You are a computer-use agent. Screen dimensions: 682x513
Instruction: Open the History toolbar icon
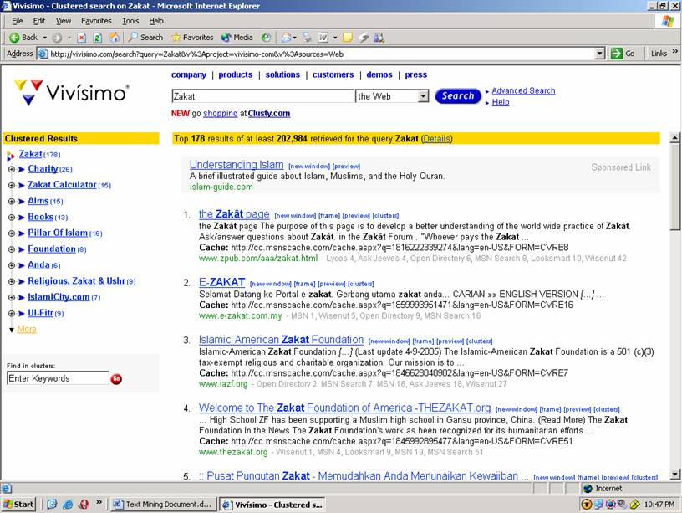click(266, 38)
